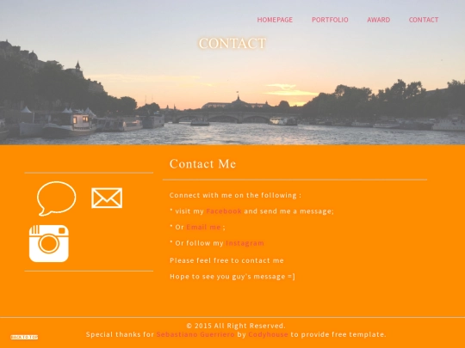Click the Back to Top button
Image resolution: width=465 pixels, height=348 pixels.
pos(24,337)
